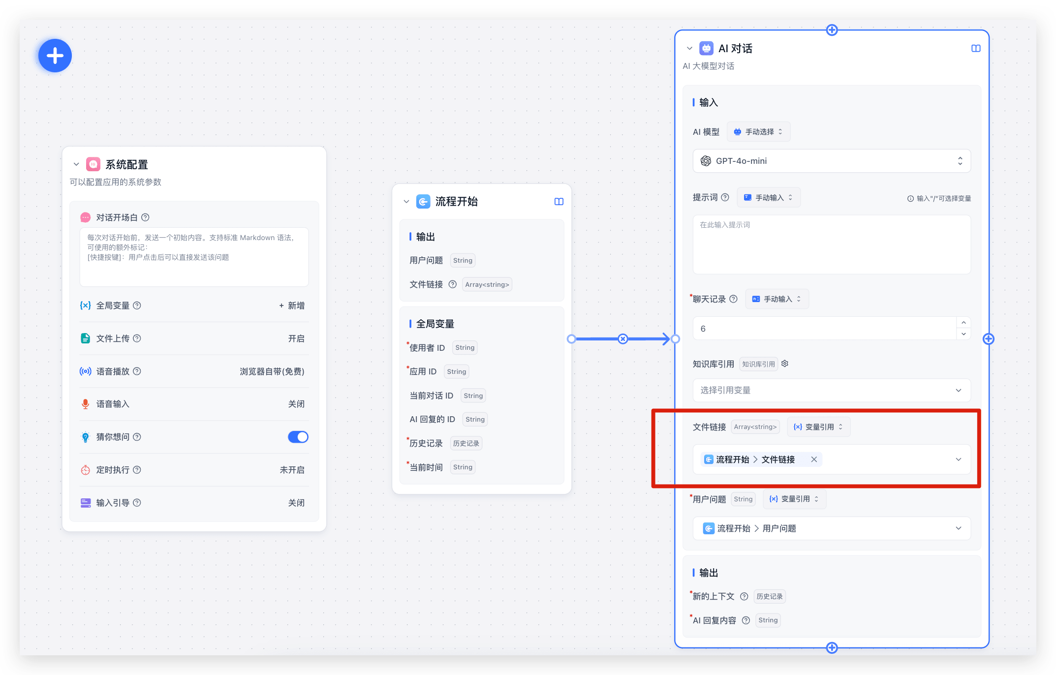
Task: Switch AI 模型 mode via 手动选择 selector
Action: pos(758,132)
